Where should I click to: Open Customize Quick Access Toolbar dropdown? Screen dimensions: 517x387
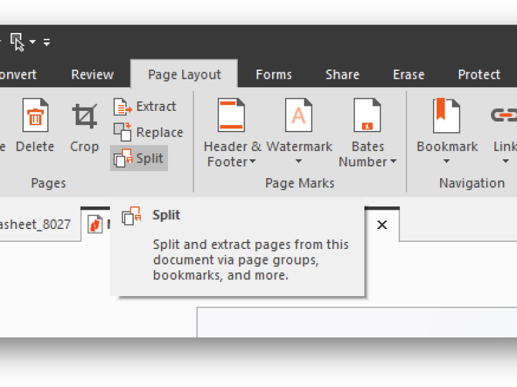(47, 43)
